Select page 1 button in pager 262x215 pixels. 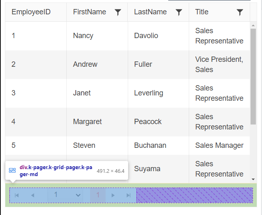[98, 195]
